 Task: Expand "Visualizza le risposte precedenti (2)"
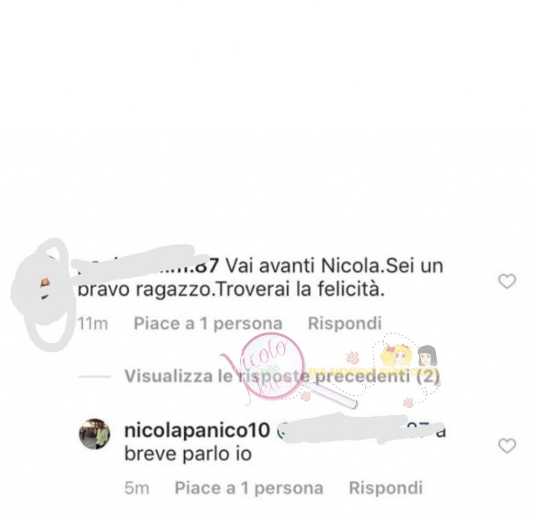pos(282,376)
